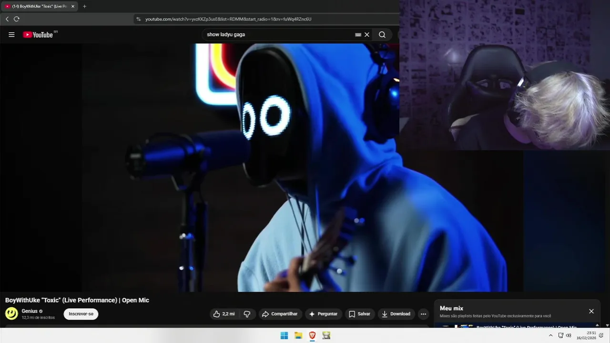Click the browser back arrow

(x=7, y=19)
